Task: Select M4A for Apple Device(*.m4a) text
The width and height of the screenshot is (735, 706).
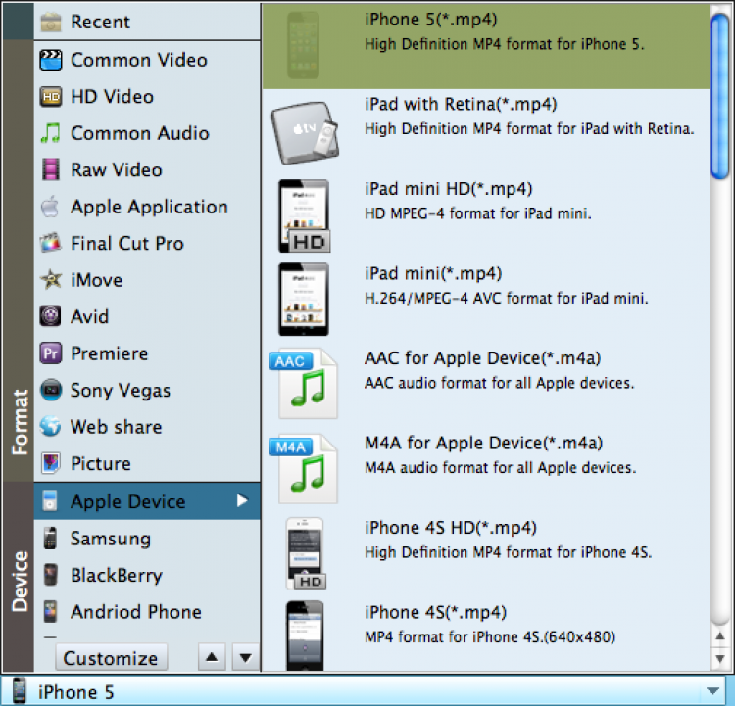Action: click(x=484, y=444)
